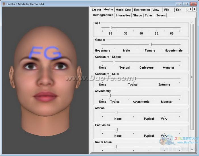Click the Caricature - Shape slider handle
The height and width of the screenshot is (156, 199).
[x=115, y=62]
